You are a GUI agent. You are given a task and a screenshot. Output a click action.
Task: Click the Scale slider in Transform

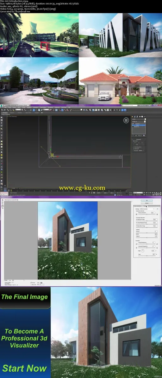[x=147, y=256]
